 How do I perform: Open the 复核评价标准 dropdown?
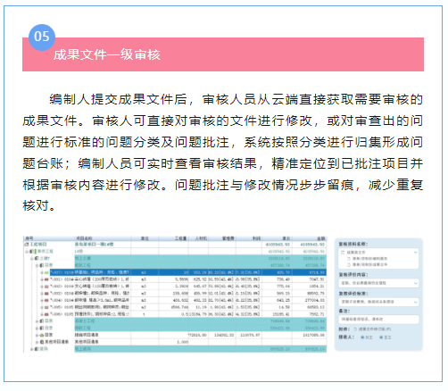click(x=378, y=302)
